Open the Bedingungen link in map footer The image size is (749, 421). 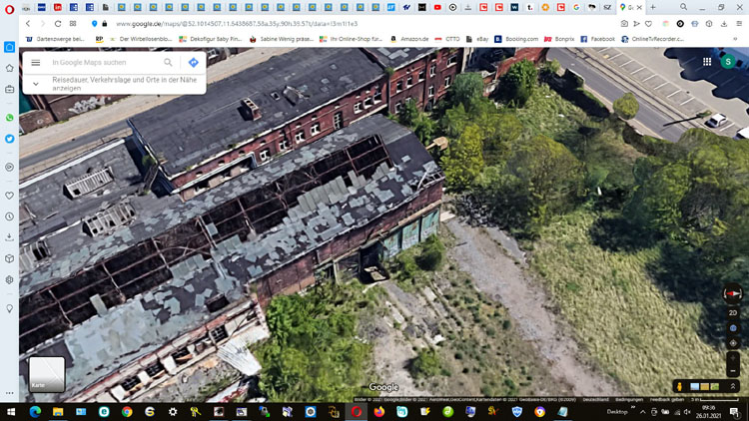pyautogui.click(x=629, y=399)
